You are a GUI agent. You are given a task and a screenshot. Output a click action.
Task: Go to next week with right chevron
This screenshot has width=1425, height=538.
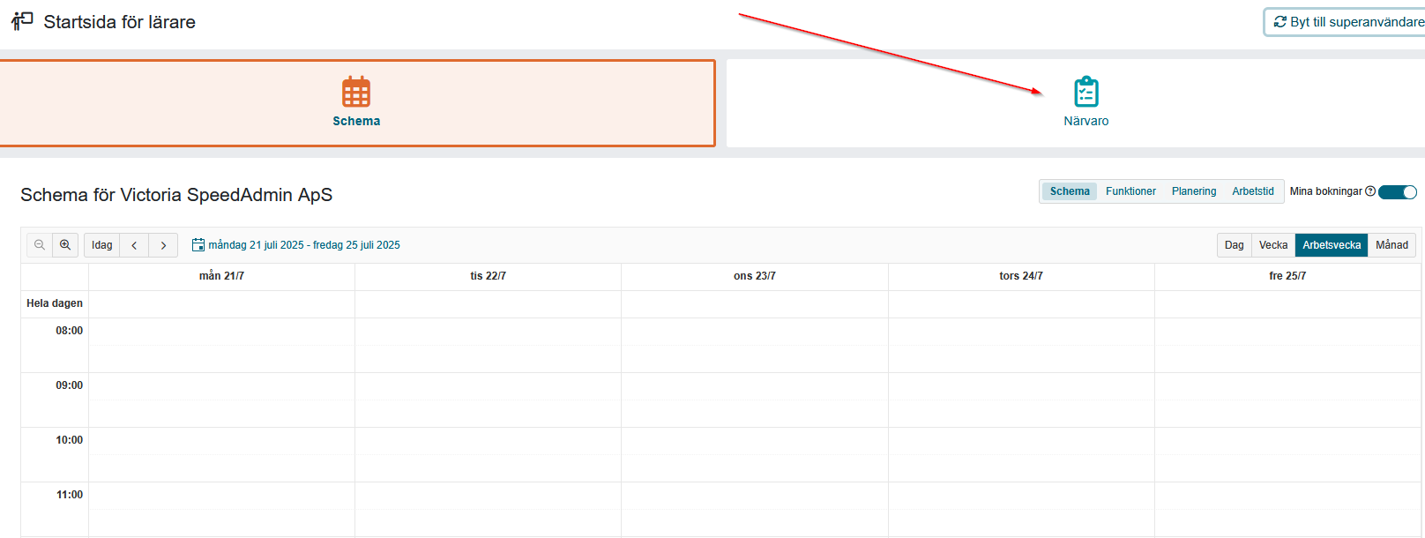[163, 245]
